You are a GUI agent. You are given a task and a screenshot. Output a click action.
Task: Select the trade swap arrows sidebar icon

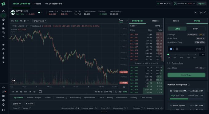[3, 15]
